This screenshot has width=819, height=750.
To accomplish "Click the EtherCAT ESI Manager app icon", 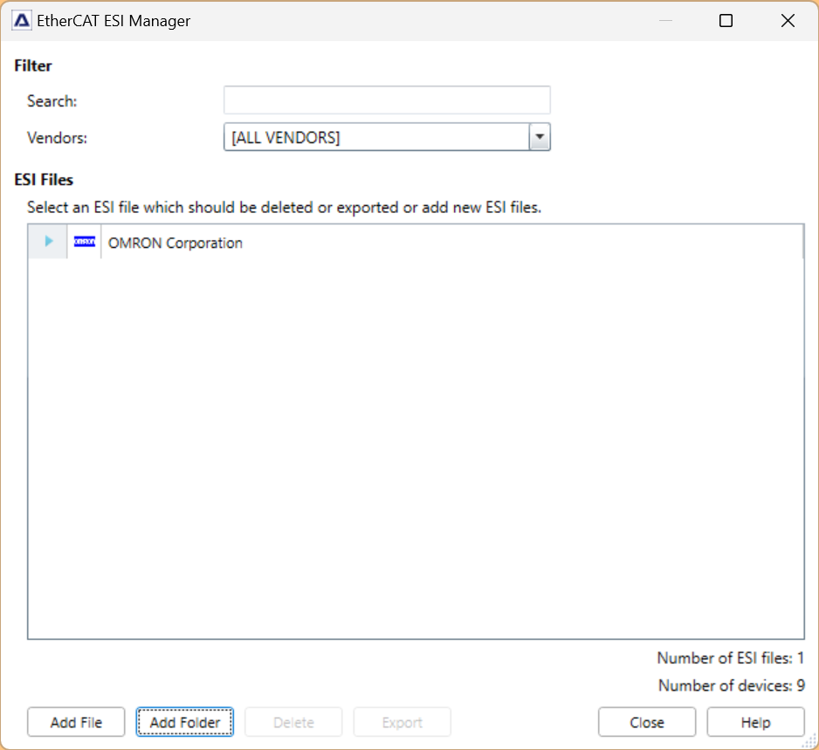I will point(22,21).
